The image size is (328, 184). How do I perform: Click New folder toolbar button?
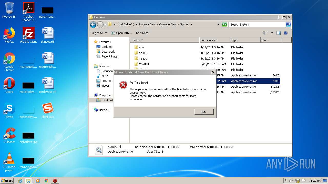point(143,33)
